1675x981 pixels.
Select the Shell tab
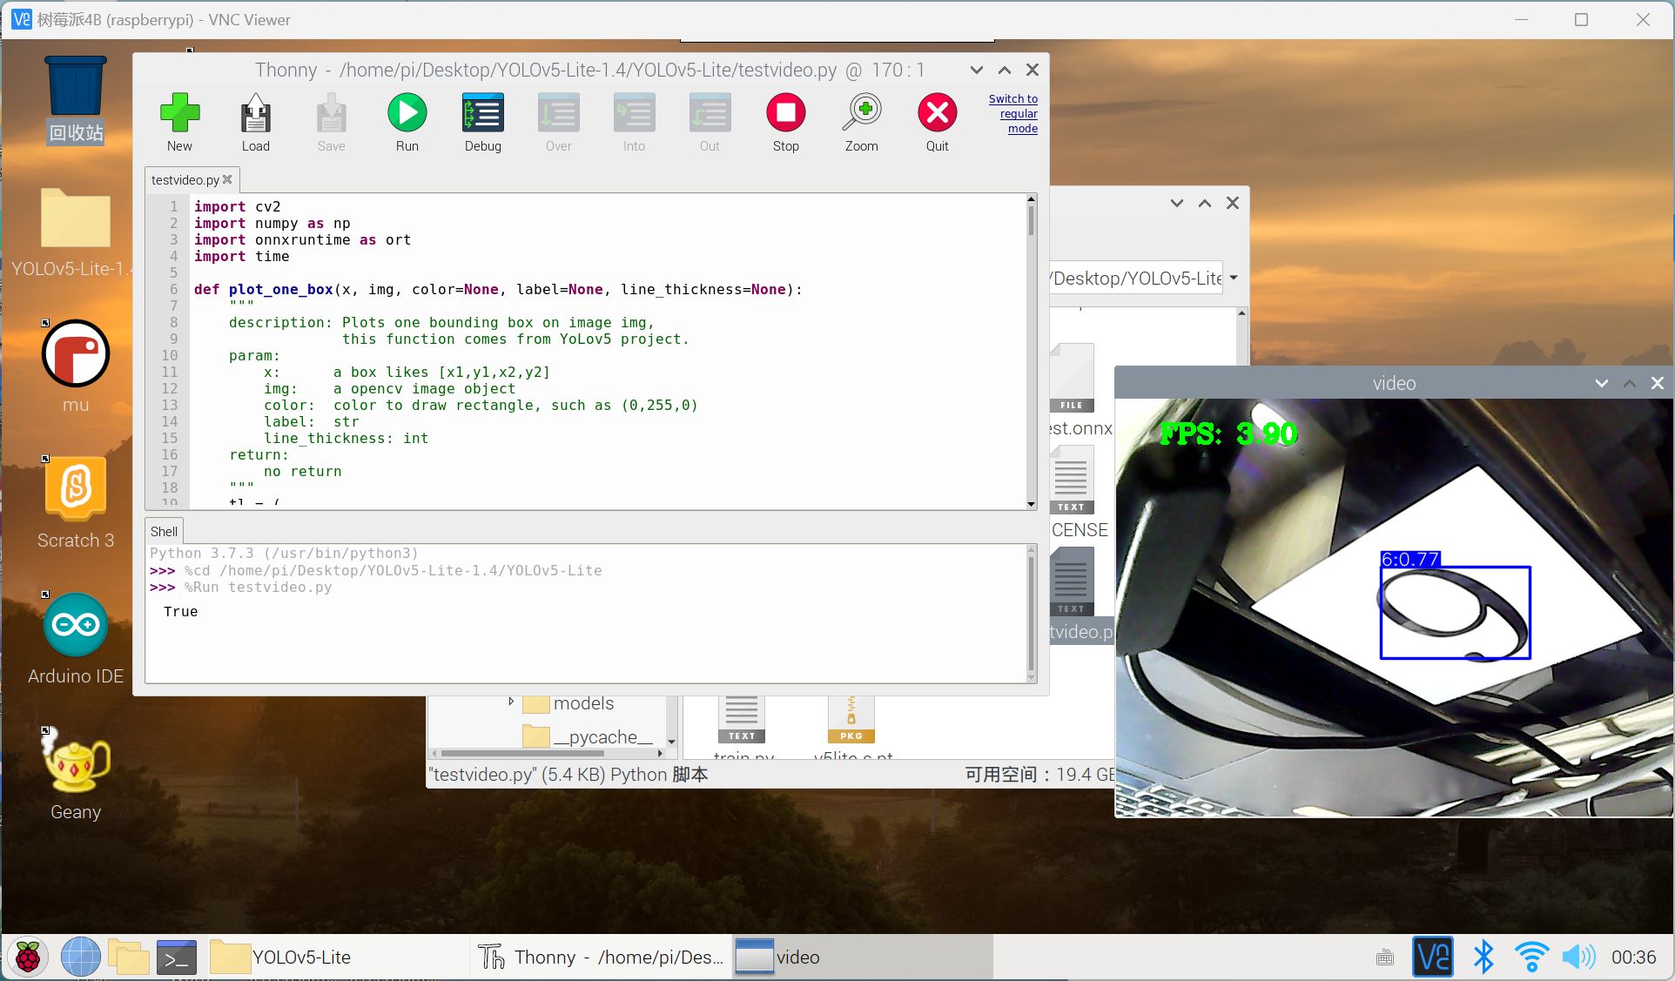point(164,532)
